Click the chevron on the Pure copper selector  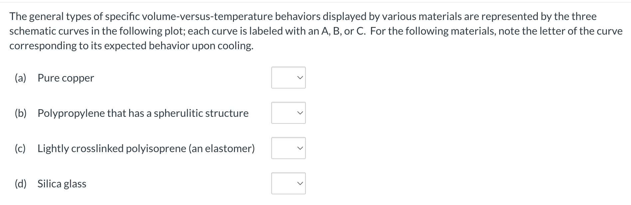(x=300, y=78)
